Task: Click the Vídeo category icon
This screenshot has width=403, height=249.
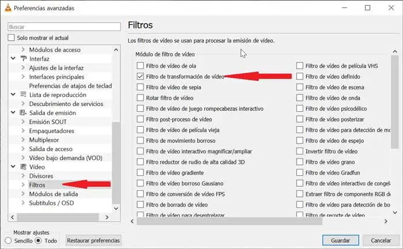Action: coord(23,167)
